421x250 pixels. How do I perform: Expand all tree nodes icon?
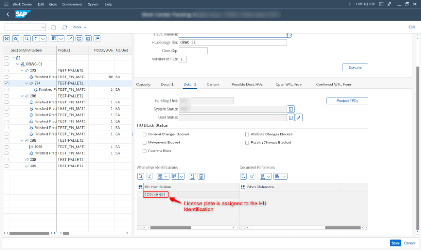(x=7, y=39)
